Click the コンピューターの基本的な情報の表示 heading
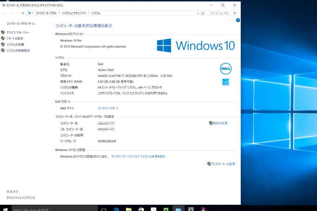 84,26
